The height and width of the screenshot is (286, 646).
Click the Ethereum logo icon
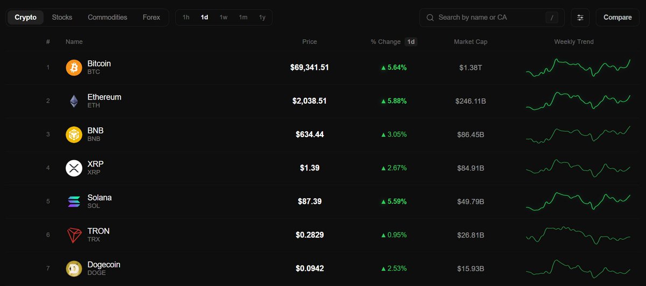[74, 101]
